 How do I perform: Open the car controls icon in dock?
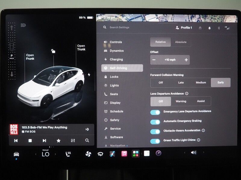[x=16, y=154]
